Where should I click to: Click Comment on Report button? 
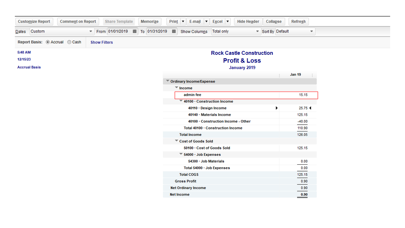pyautogui.click(x=78, y=22)
